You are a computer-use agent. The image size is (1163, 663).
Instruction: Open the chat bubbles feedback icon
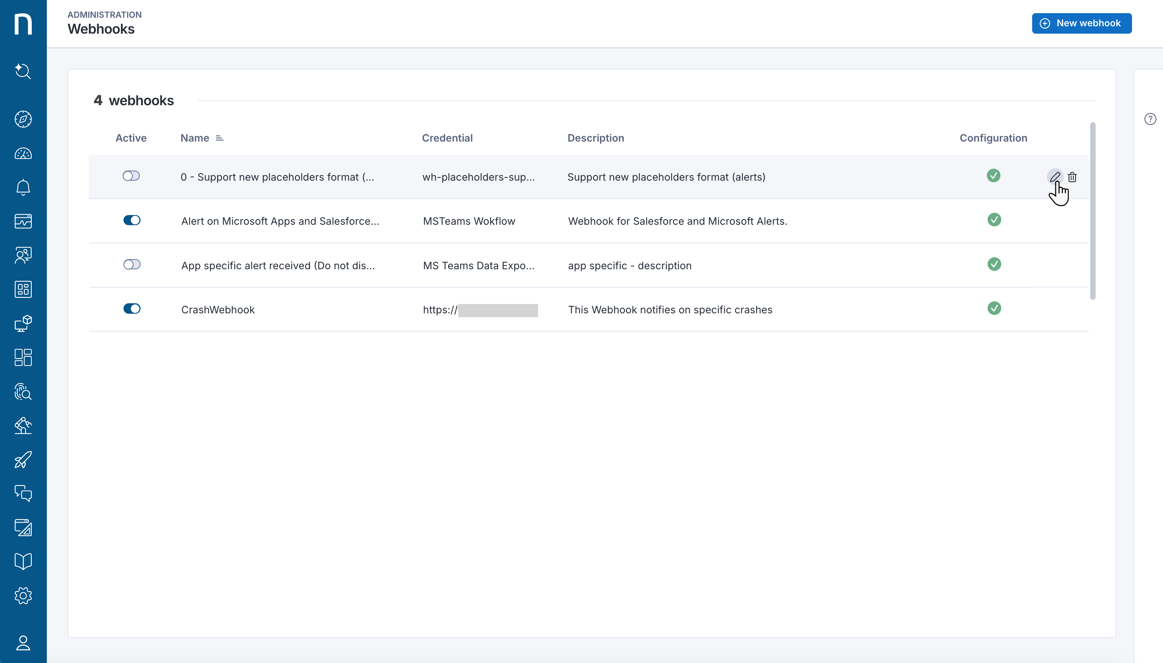tap(22, 494)
